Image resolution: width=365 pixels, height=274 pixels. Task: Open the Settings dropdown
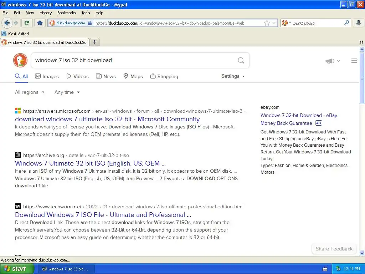[233, 76]
